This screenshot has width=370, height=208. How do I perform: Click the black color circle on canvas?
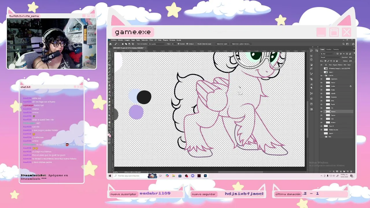coord(144,97)
